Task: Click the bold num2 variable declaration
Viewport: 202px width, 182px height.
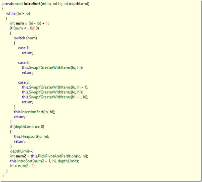Action: [20, 156]
